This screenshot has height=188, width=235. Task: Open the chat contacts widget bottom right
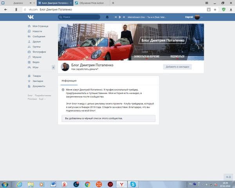click(x=228, y=177)
